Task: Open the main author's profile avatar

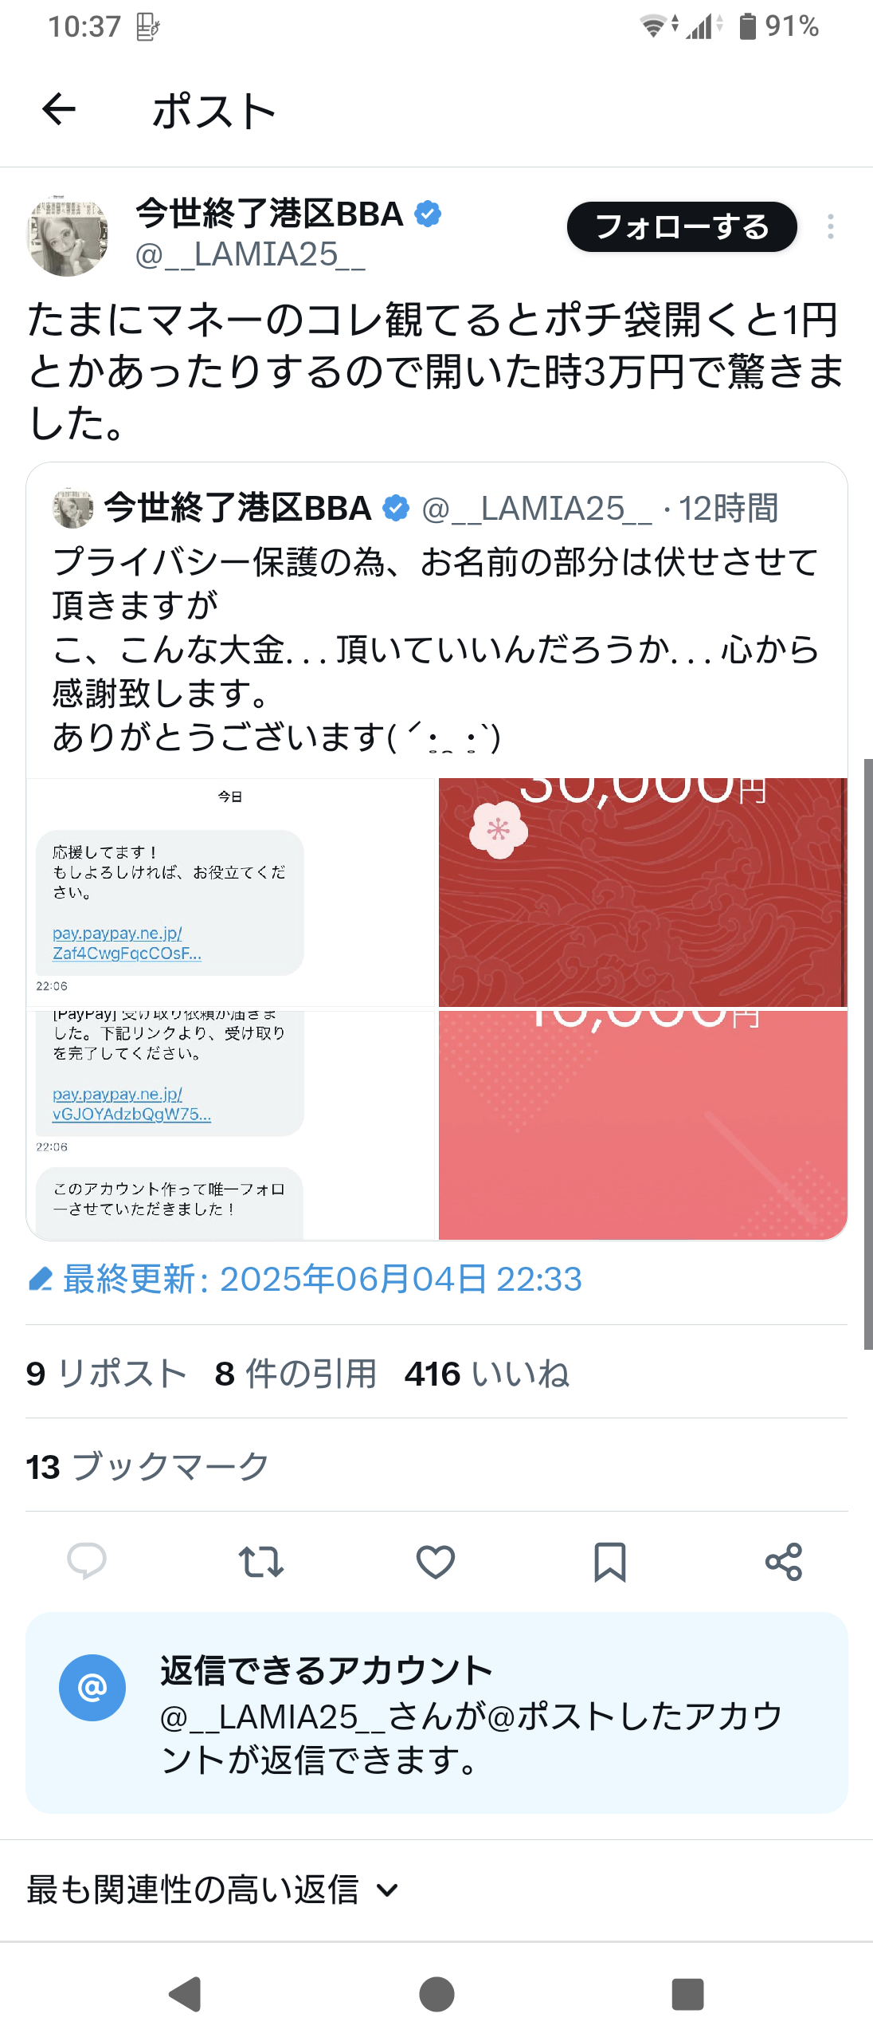Action: click(x=68, y=237)
